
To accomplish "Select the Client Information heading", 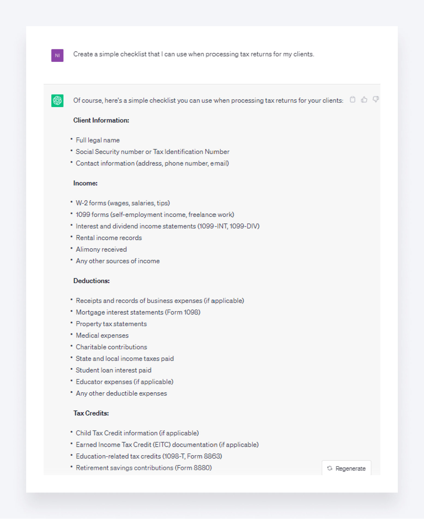I will pos(101,120).
